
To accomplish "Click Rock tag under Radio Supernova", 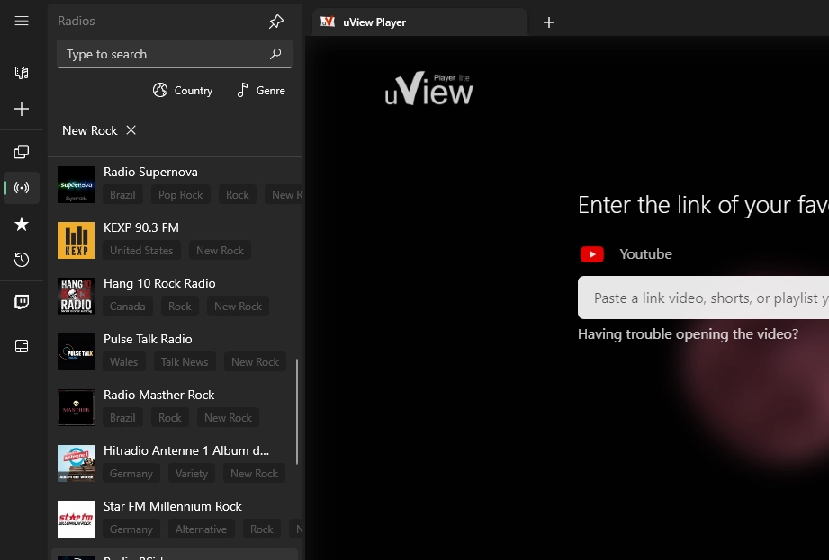I will point(238,195).
